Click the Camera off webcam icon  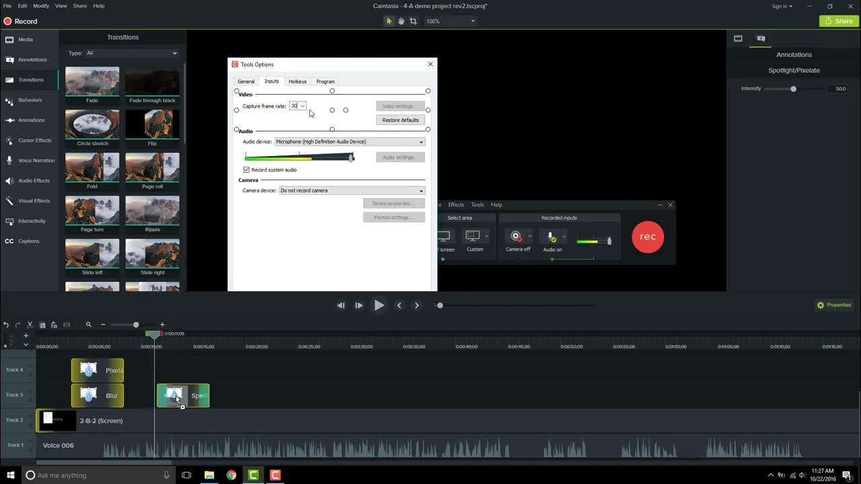[x=516, y=237]
